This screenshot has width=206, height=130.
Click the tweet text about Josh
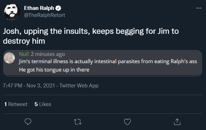point(91,36)
